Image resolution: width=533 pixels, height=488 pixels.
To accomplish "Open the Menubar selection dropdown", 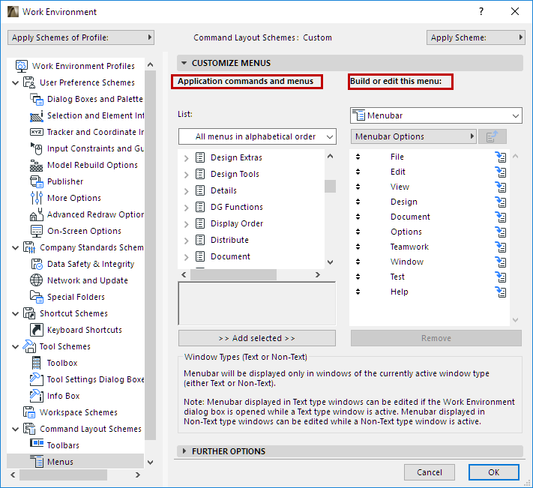I will coord(436,115).
